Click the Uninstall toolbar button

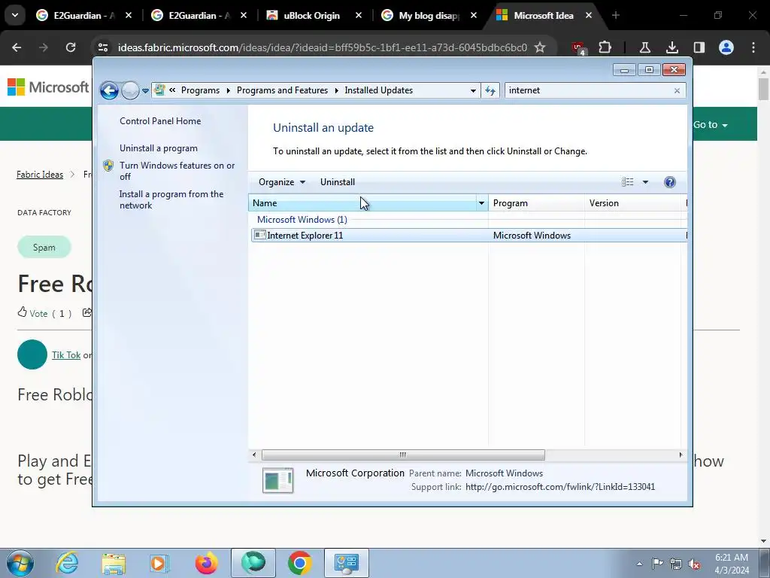point(338,182)
